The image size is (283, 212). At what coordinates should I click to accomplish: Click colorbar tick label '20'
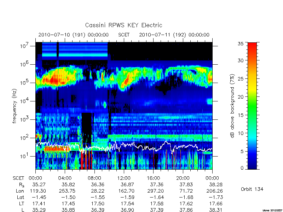coord(241,97)
